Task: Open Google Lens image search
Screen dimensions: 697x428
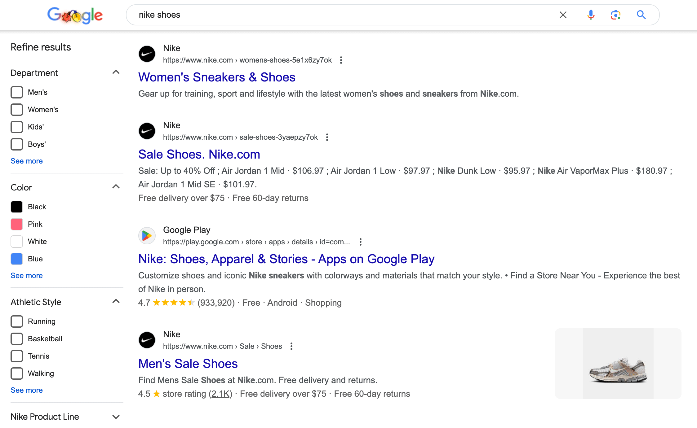Action: (615, 15)
